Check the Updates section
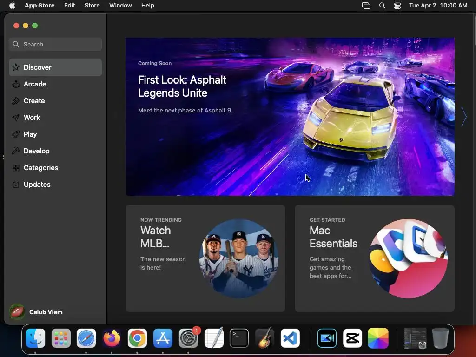This screenshot has width=476, height=357. [55, 184]
